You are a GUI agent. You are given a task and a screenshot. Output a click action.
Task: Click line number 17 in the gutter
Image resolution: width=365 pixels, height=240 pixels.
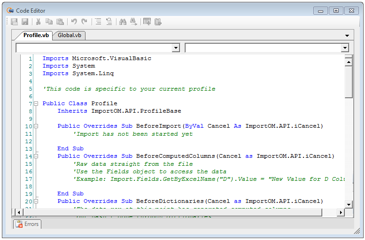click(29, 179)
